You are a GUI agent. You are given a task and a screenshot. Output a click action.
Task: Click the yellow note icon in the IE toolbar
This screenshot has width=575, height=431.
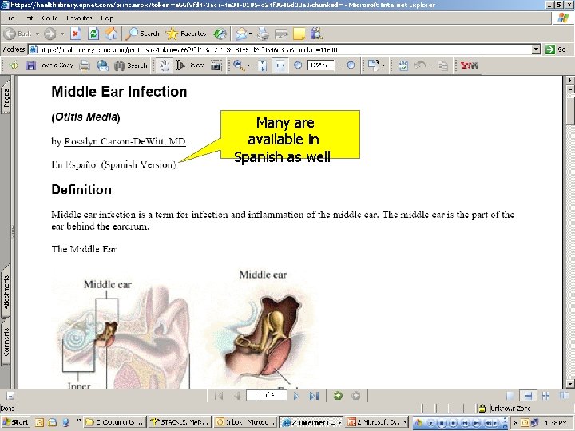coord(299,34)
